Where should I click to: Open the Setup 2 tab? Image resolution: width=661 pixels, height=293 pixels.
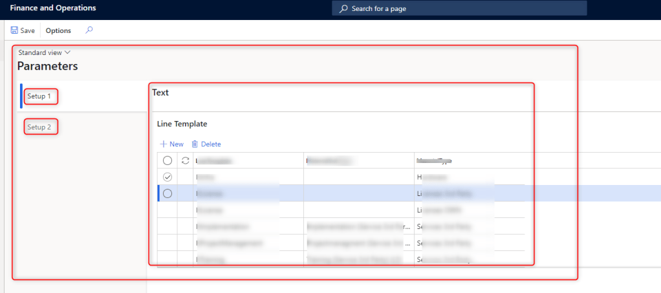click(41, 127)
